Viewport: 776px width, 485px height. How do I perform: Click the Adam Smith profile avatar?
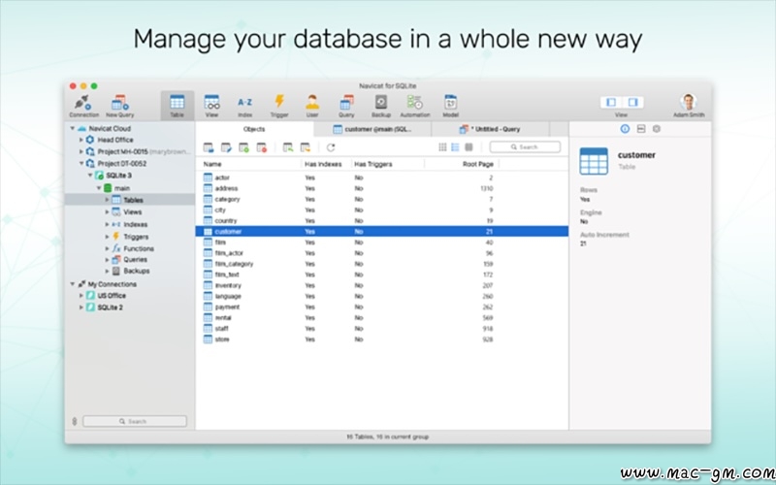(689, 102)
